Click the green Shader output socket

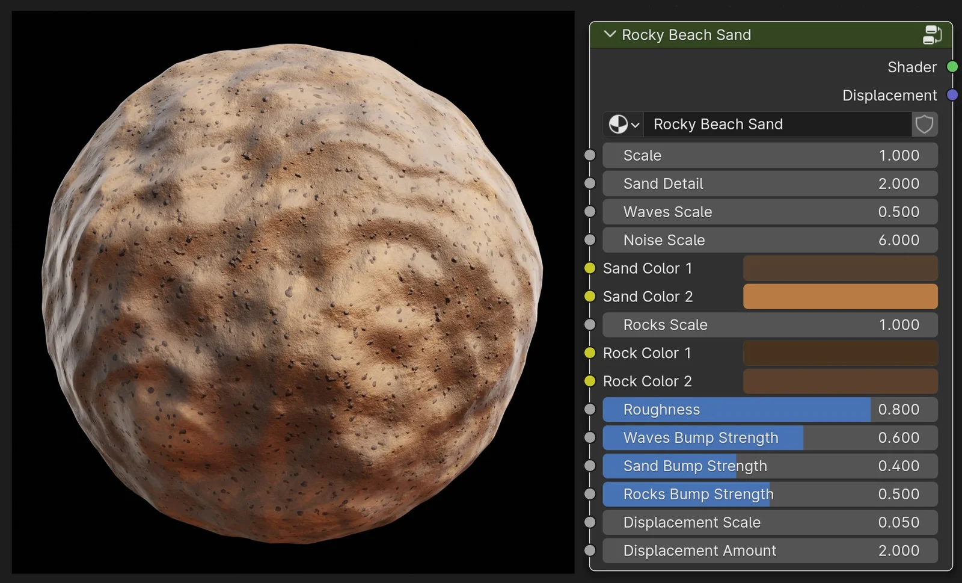point(952,67)
